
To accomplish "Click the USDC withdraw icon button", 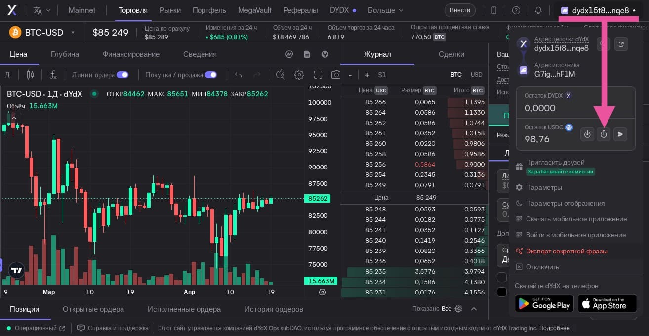I will pyautogui.click(x=604, y=134).
